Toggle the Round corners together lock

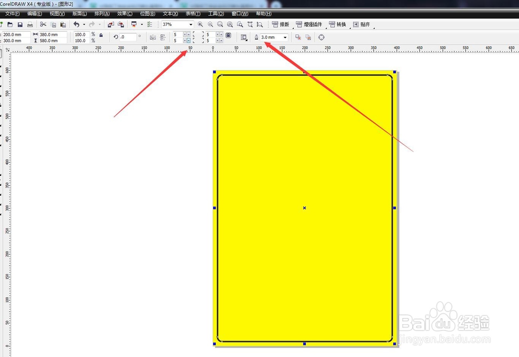click(228, 35)
